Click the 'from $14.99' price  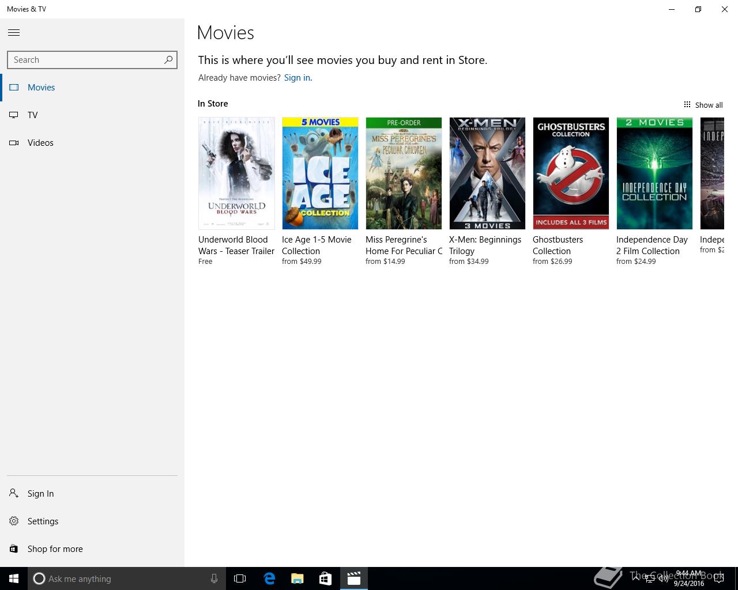tap(385, 262)
